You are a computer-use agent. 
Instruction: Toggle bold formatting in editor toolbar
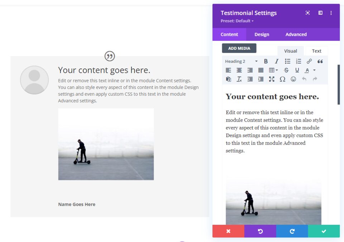266,61
